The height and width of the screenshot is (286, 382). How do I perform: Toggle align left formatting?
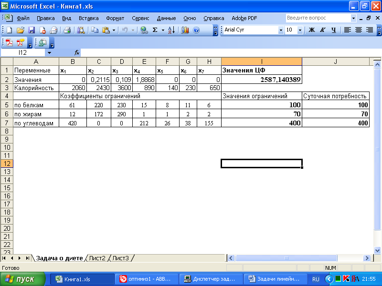click(x=348, y=30)
